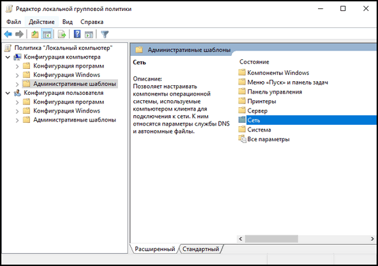The image size is (378, 266).
Task: Click the icon beside Все параметры
Action: point(242,139)
